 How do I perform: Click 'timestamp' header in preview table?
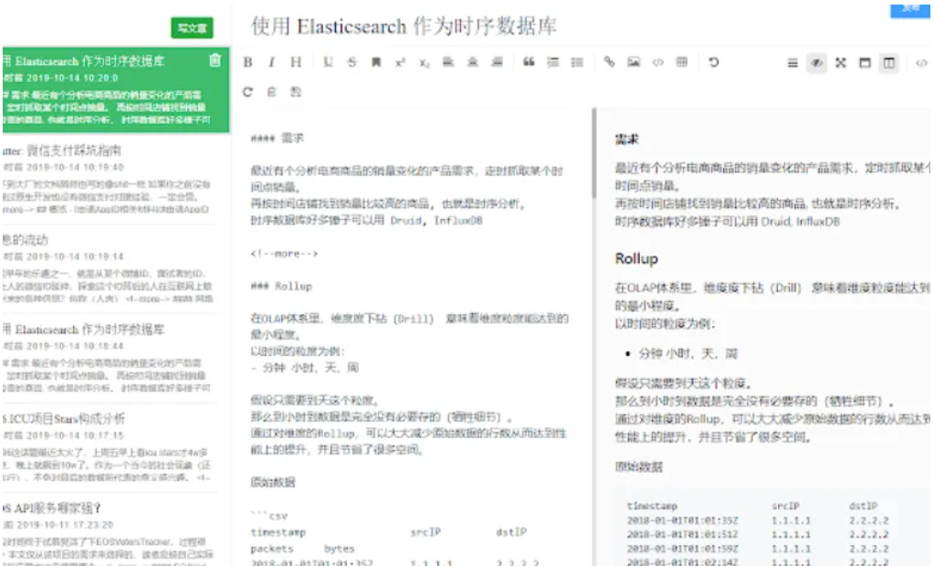click(x=652, y=506)
